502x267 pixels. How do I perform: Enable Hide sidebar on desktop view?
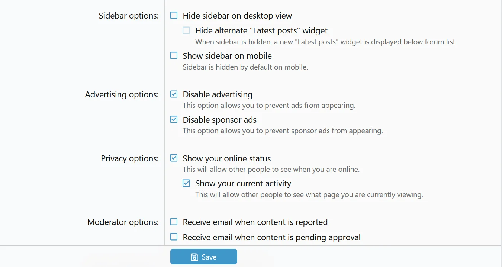[174, 16]
